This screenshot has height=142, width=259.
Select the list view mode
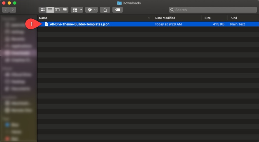tap(50, 10)
